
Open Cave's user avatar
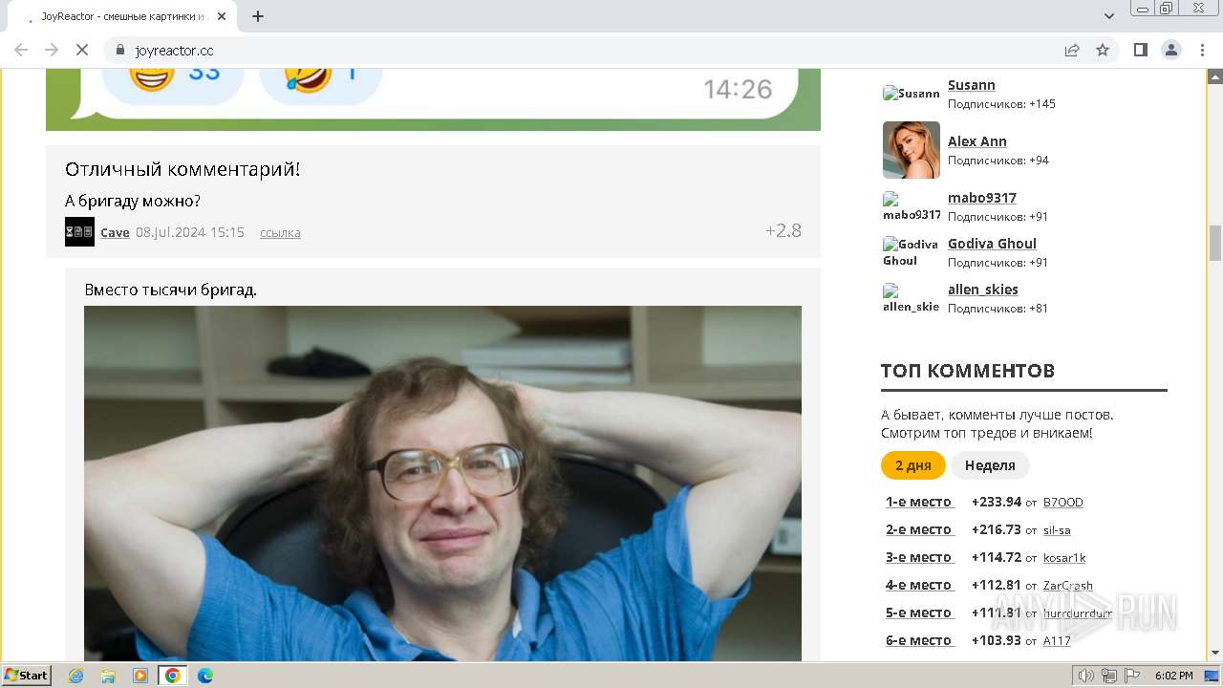[x=79, y=231]
